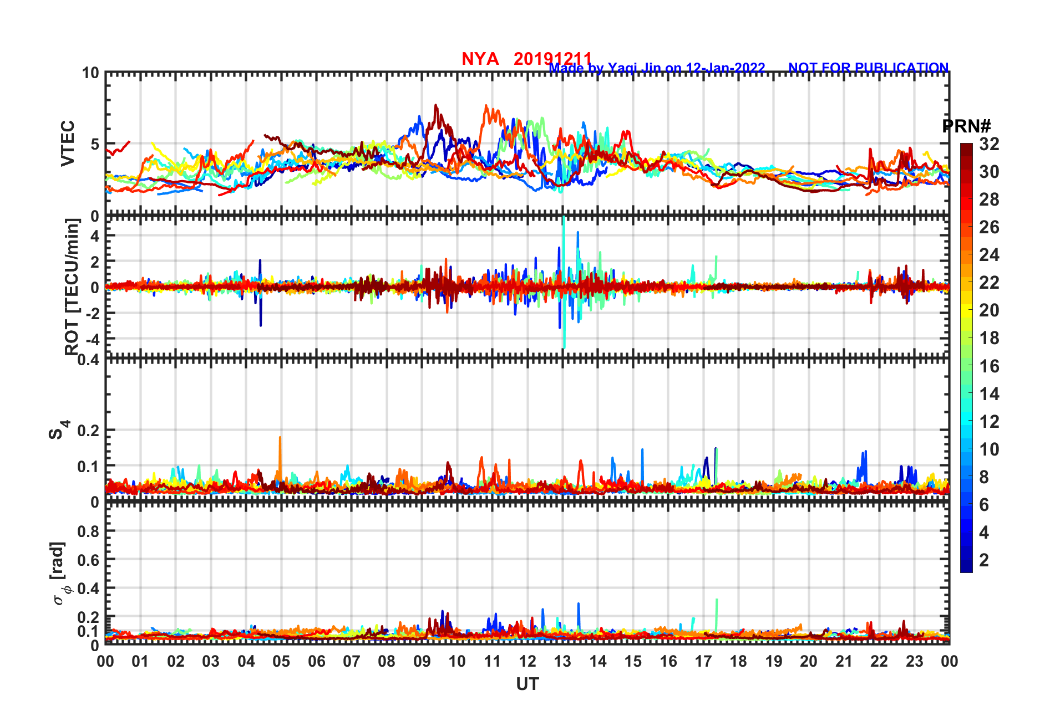Click the PRN colorbar tick label 14
This screenshot has width=1055, height=716.
coord(988,394)
